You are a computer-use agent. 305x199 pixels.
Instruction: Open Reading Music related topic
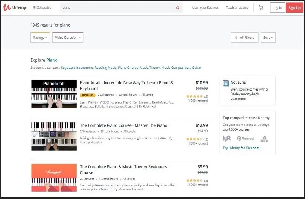pos(105,68)
